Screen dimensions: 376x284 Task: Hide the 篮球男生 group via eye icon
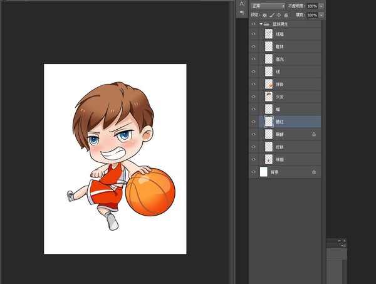tap(253, 24)
